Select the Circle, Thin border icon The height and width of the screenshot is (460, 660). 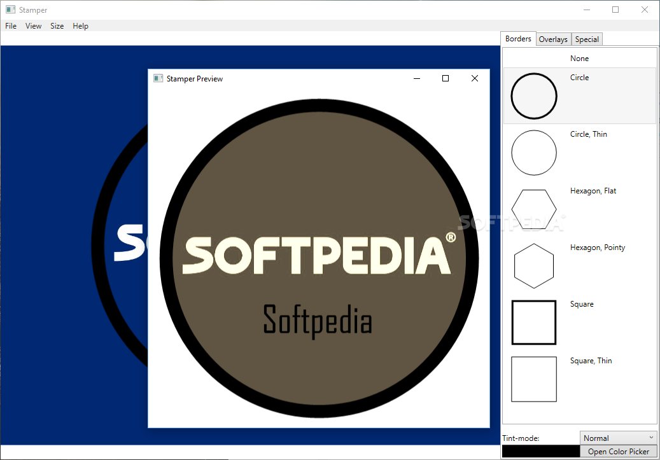534,152
